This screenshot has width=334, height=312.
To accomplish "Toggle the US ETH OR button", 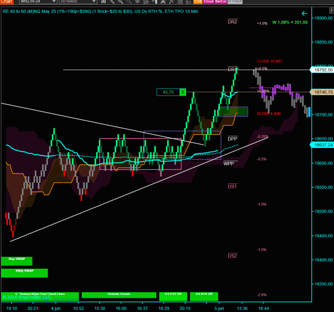I will 173,297.
